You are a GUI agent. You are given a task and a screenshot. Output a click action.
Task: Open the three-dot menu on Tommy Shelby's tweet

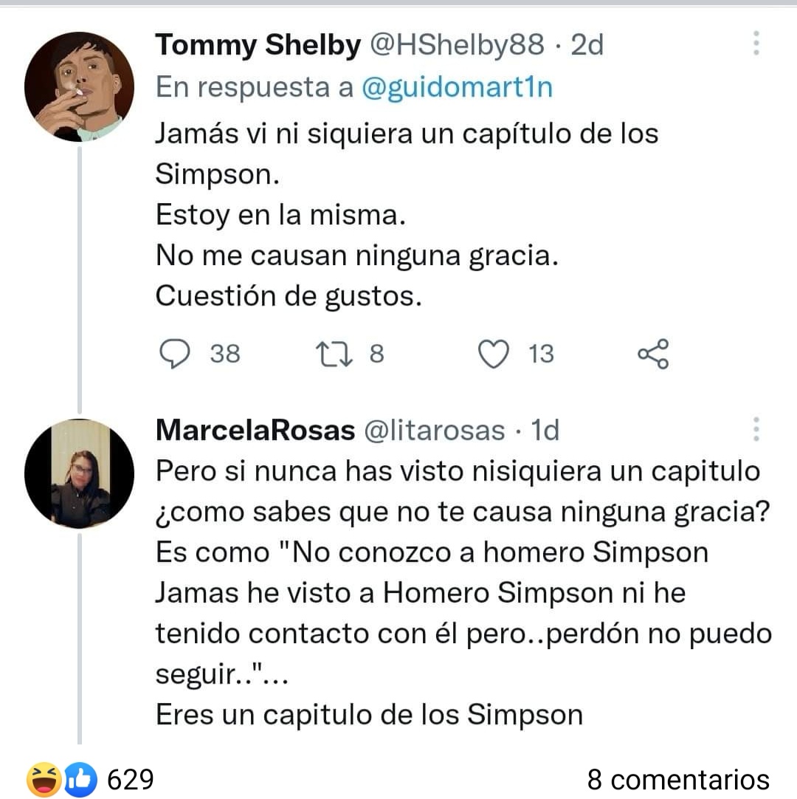pos(756,43)
